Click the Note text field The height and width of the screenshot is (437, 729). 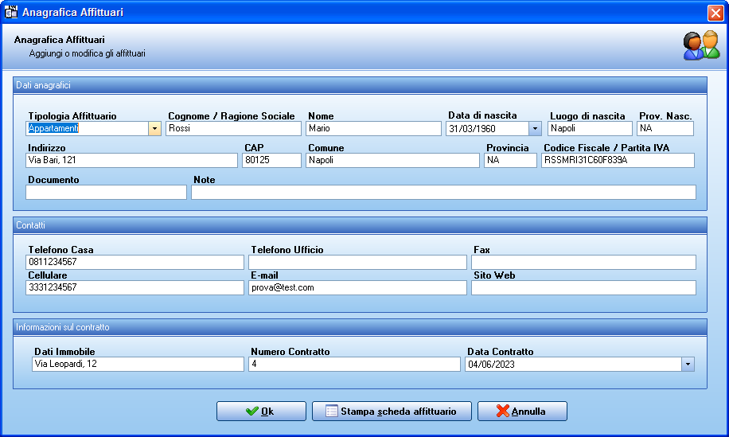point(443,193)
